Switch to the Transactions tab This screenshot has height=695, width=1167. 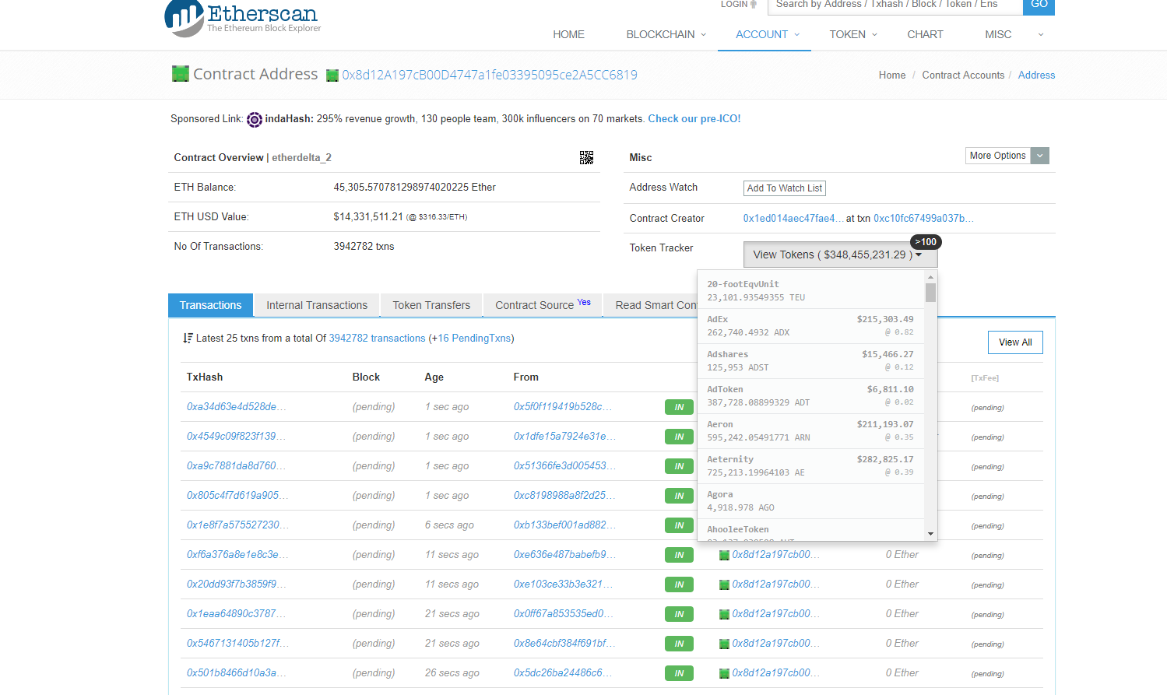click(x=210, y=305)
